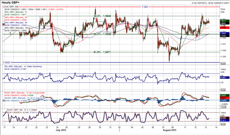Screen dimensions: 230x135
Task: Click the Cndl, GBP=, Bid legend entry
Action: [x=11, y=7]
